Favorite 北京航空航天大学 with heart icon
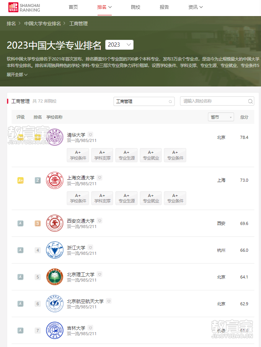Screen dimensions: 261x347 point(109,301)
